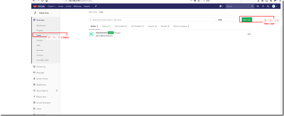Open the 名称 sort dropdown
Screen dimensions: 284x116
coord(228,20)
